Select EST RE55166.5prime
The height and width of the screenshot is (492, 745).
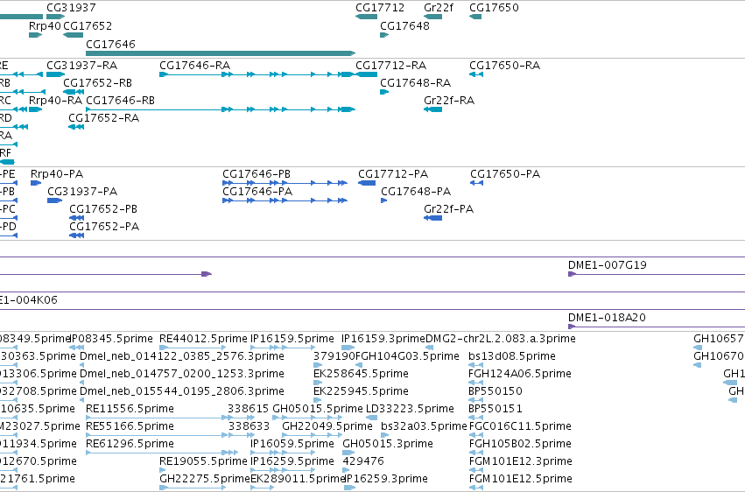coord(157,435)
